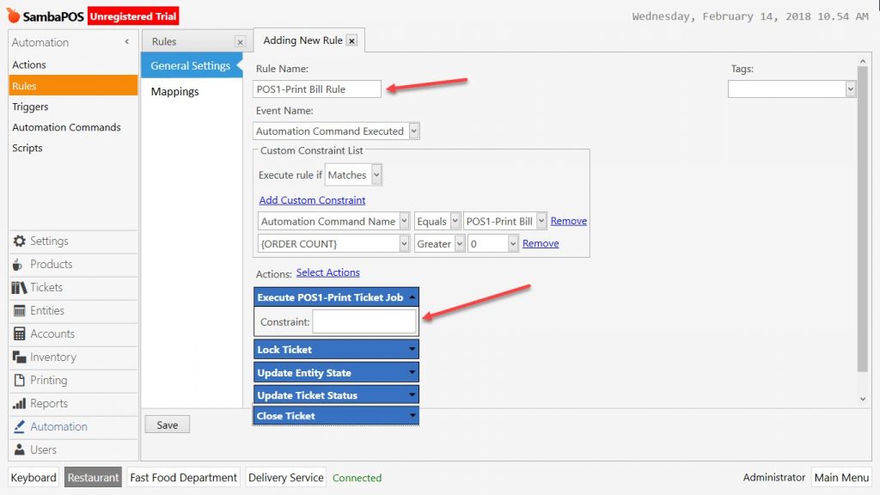This screenshot has width=880, height=495.
Task: Remove the {ORDER COUNT} constraint
Action: 541,243
